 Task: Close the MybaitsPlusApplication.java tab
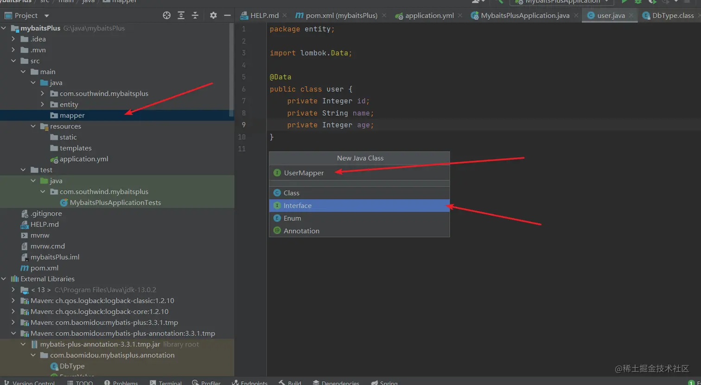pos(576,15)
